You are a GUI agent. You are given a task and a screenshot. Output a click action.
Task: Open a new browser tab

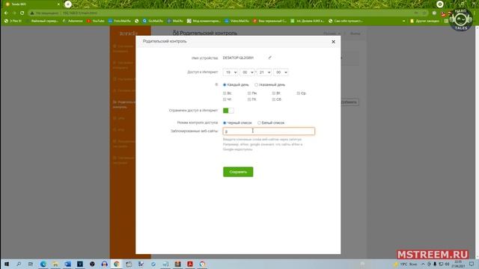tap(68, 4)
